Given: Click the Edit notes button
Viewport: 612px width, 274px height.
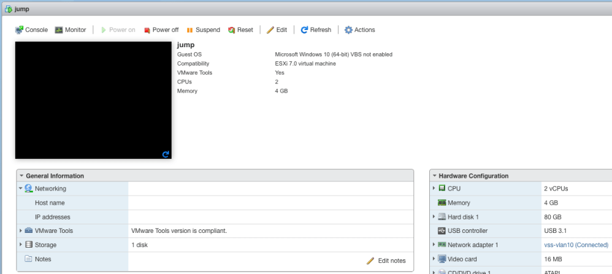Looking at the screenshot, I should tap(386, 261).
